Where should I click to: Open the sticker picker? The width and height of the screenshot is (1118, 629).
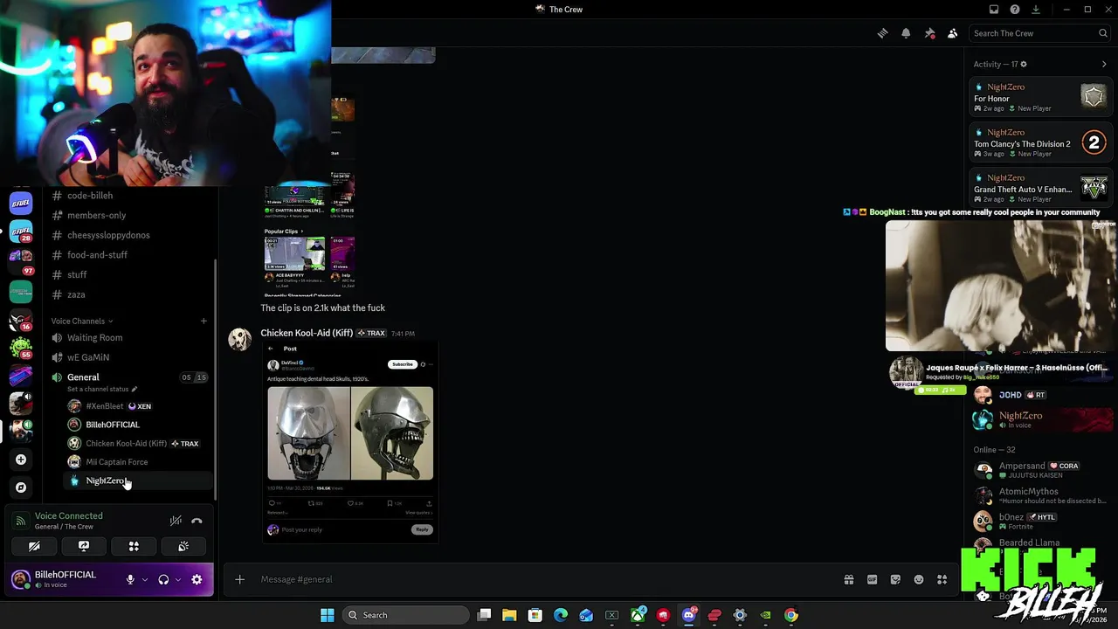895,579
